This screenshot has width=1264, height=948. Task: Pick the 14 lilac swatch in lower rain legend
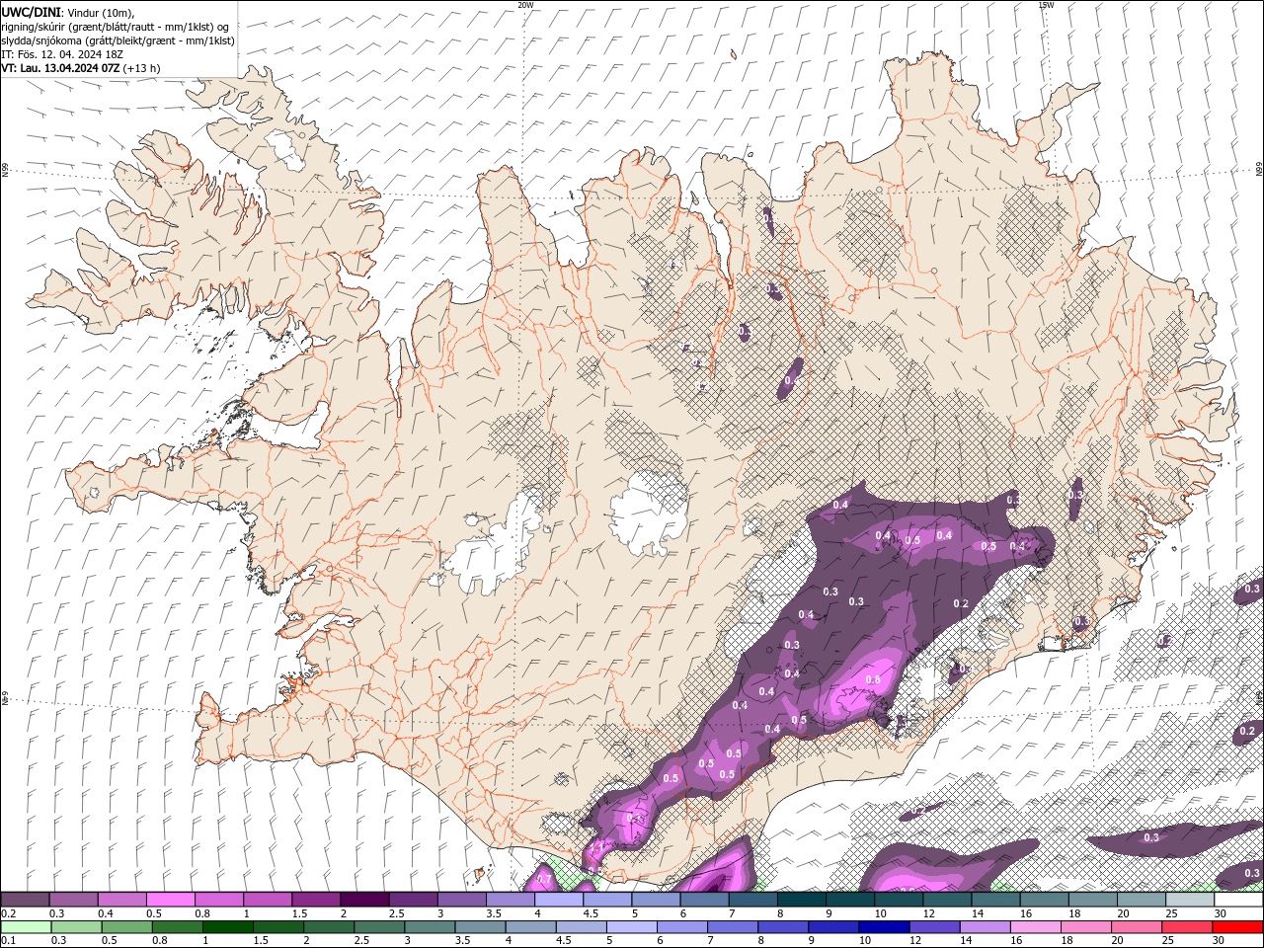pos(986,927)
